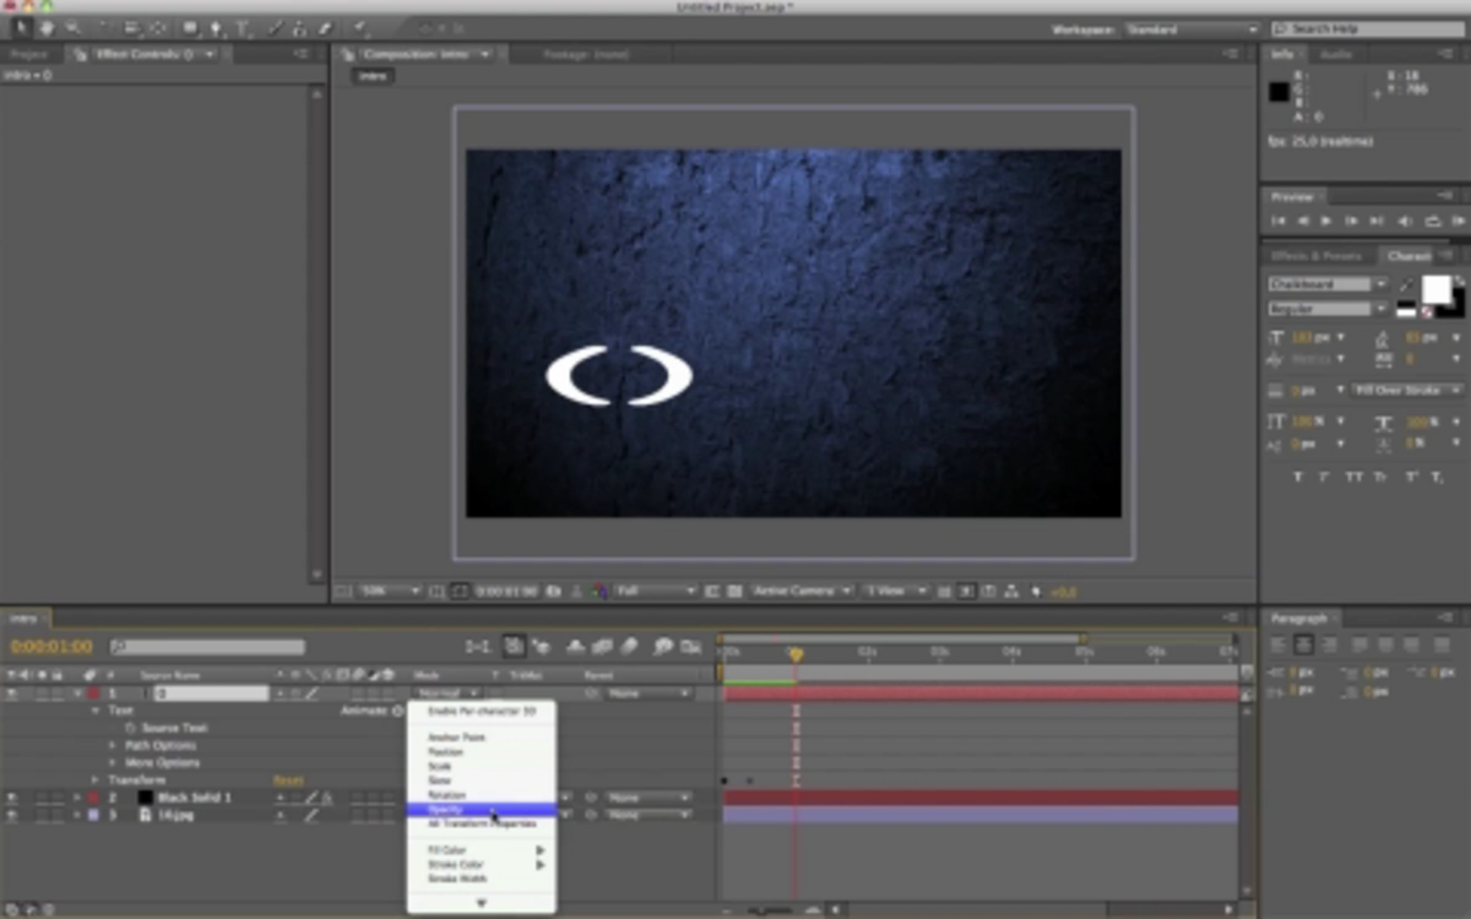Viewport: 1471px width, 919px height.
Task: Expand Path Options group
Action: click(112, 746)
